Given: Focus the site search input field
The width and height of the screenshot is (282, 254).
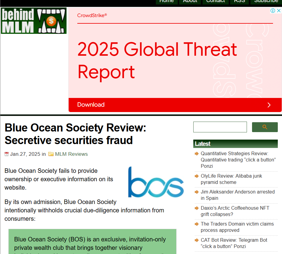Looking at the screenshot, I should [220, 127].
